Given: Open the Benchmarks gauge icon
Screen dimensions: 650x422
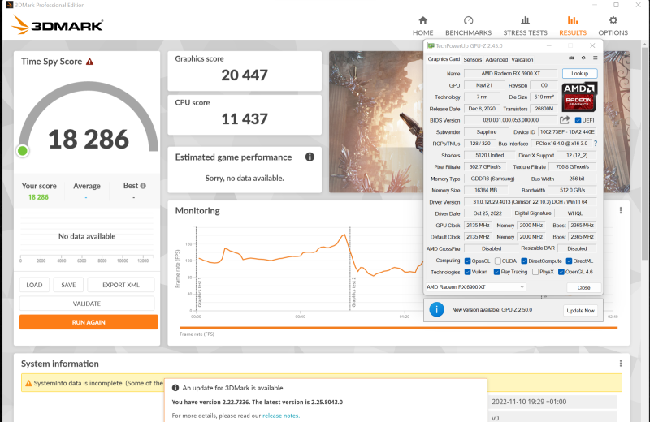Looking at the screenshot, I should [x=468, y=21].
